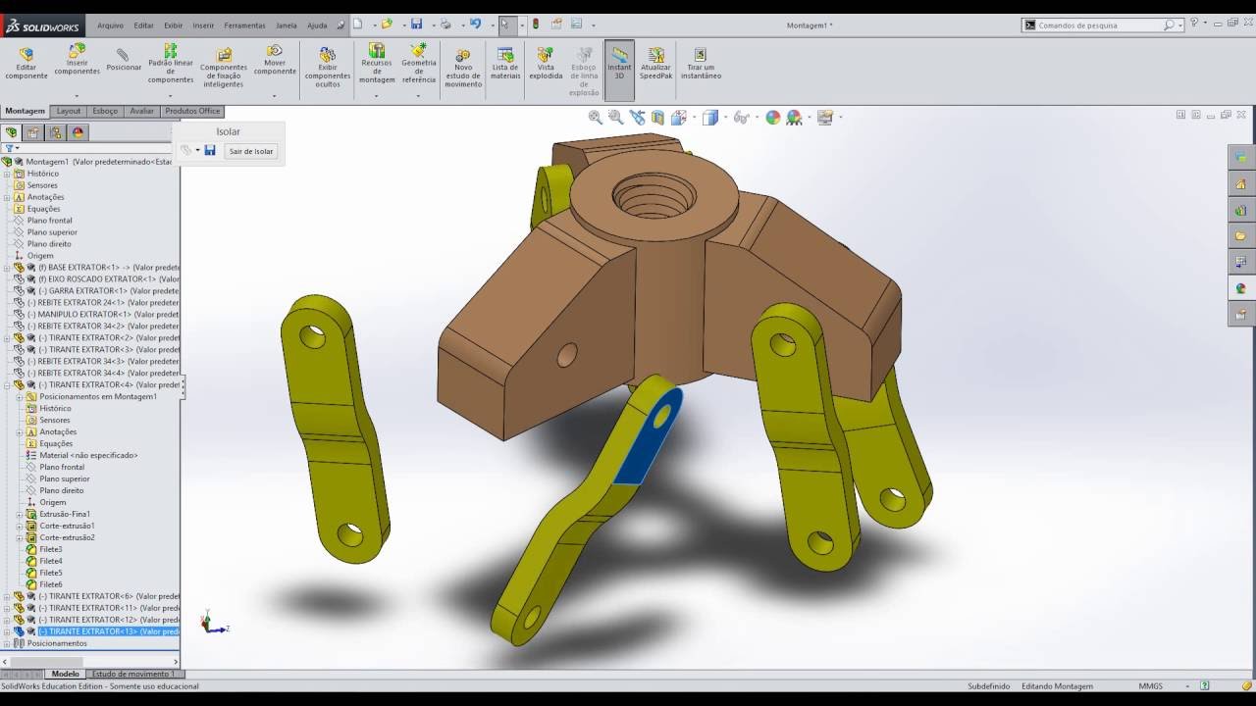Click the save icon in Isolar panel
The height and width of the screenshot is (706, 1256).
pos(210,150)
